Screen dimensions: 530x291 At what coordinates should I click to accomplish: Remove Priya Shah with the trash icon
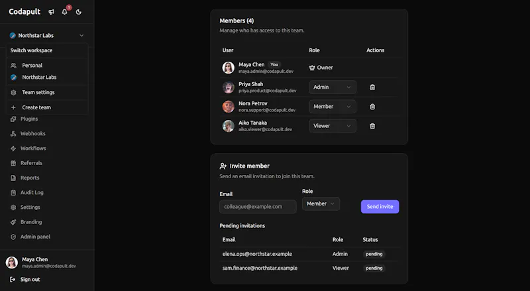pyautogui.click(x=372, y=87)
